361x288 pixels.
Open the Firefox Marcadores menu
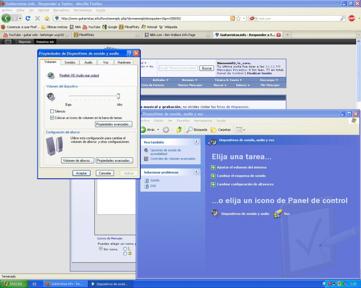(x=62, y=10)
